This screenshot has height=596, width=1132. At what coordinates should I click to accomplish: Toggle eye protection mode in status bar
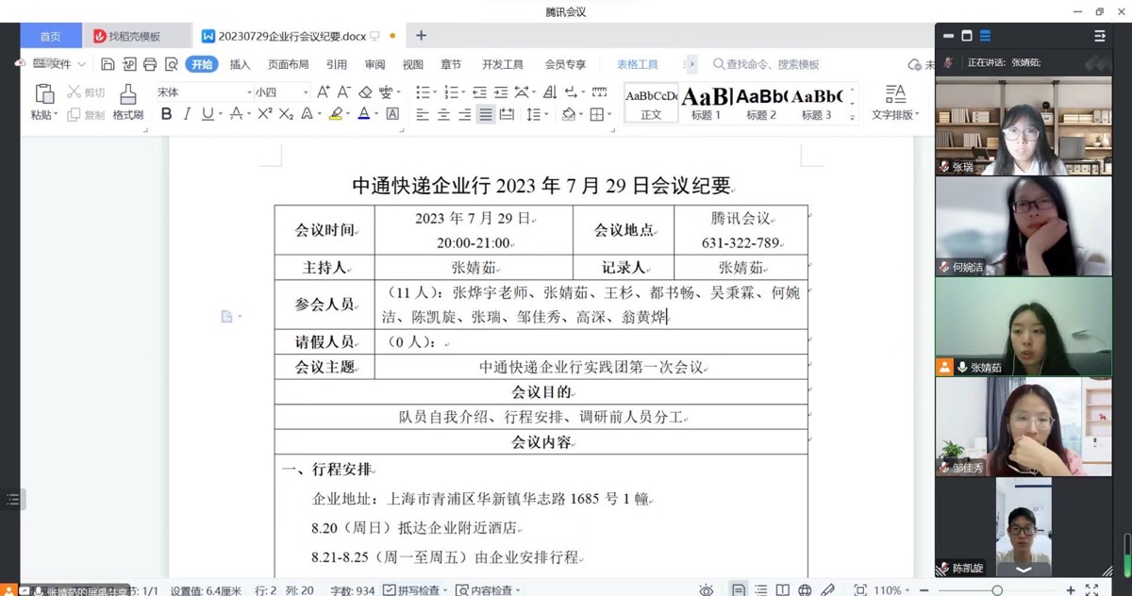pos(707,589)
